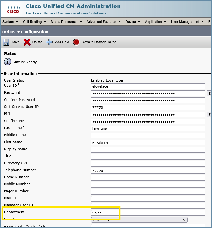Click the Mobile Number field
This screenshot has width=212, height=228.
(148, 185)
